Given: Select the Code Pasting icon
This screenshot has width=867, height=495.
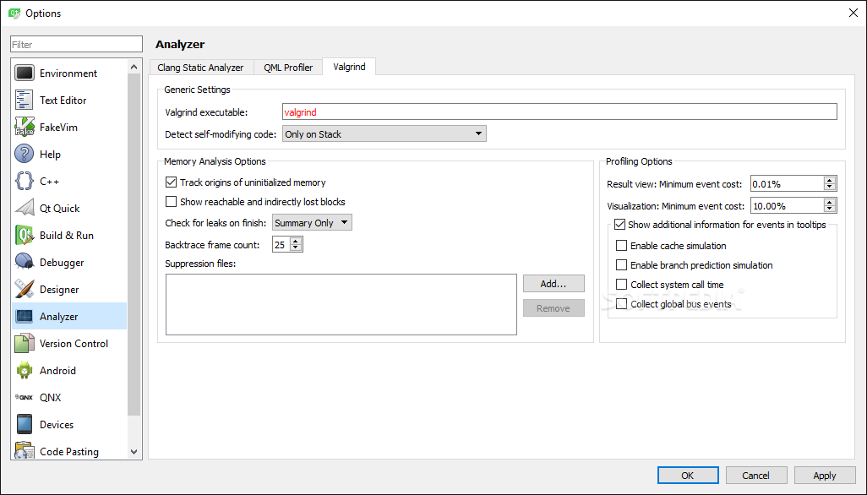Looking at the screenshot, I should pyautogui.click(x=25, y=451).
